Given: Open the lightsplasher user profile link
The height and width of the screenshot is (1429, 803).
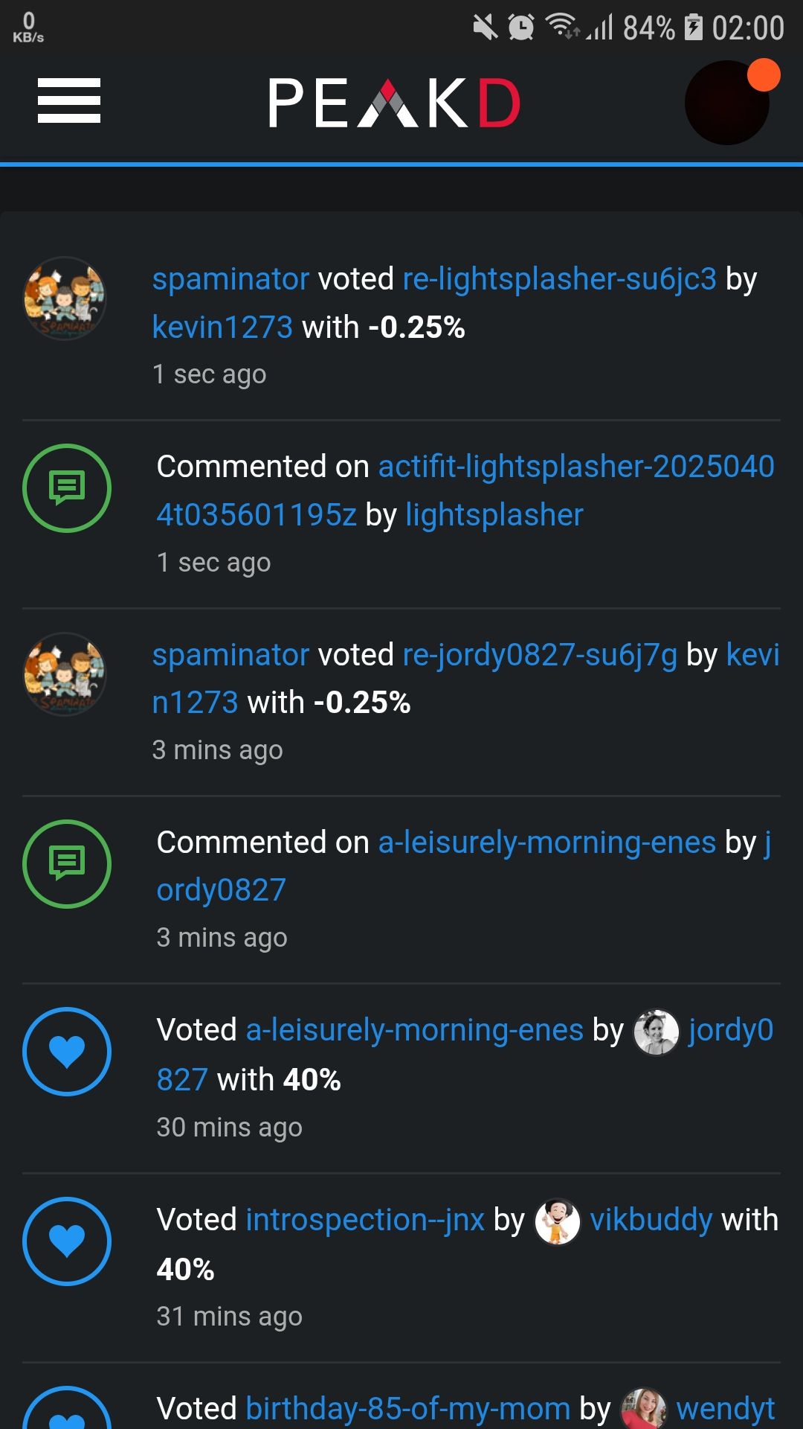Looking at the screenshot, I should (x=494, y=515).
